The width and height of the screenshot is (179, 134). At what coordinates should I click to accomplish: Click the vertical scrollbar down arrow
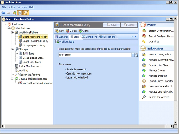click(x=176, y=123)
